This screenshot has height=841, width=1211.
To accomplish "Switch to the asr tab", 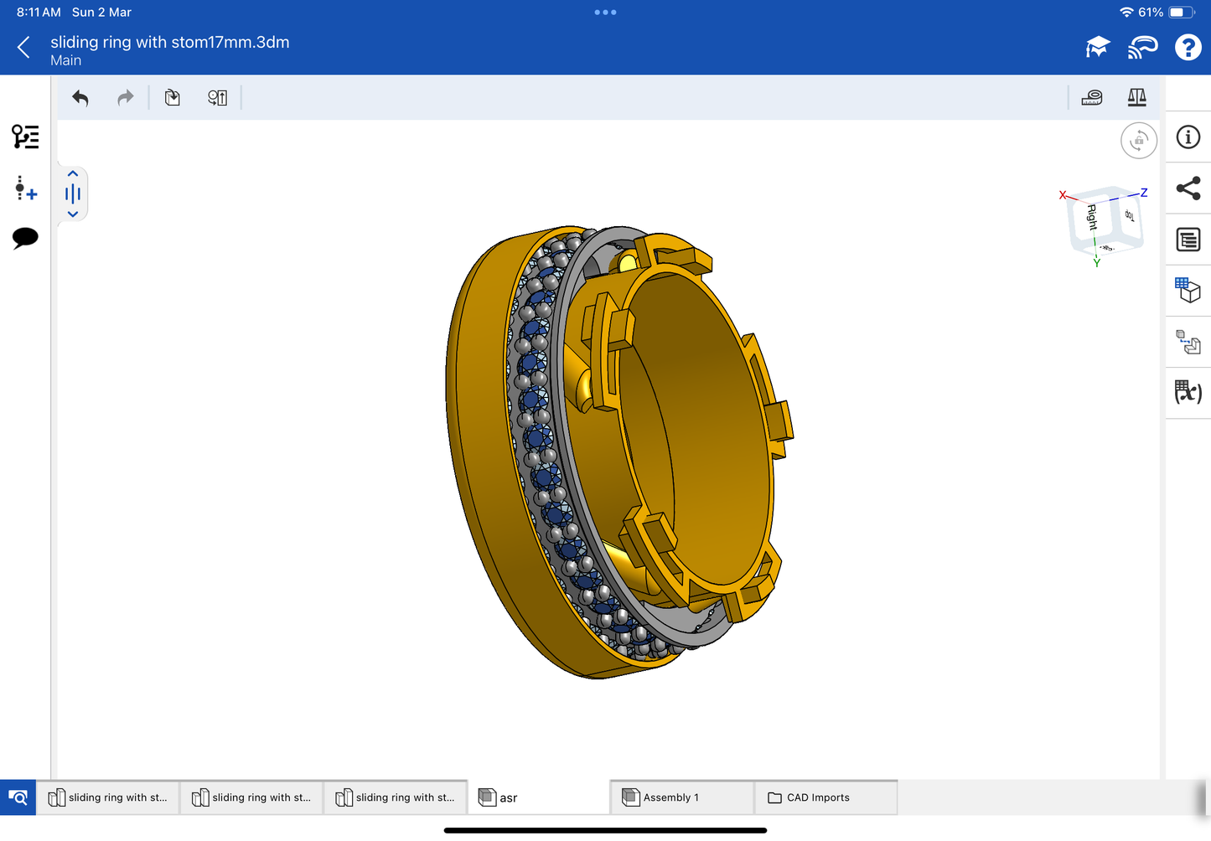I will pyautogui.click(x=539, y=797).
